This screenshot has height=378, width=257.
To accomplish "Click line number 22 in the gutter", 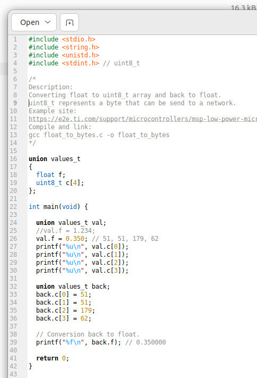I will (x=13, y=207).
